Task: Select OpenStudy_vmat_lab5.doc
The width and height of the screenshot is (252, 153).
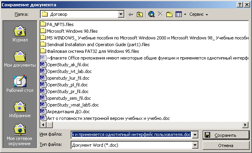Action: point(69,105)
